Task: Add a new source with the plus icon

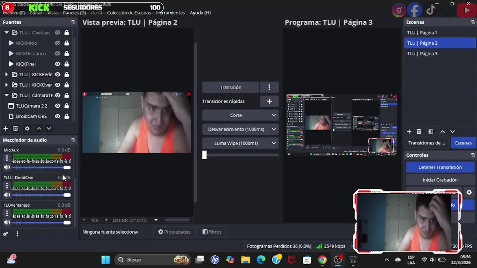Action: click(6, 128)
